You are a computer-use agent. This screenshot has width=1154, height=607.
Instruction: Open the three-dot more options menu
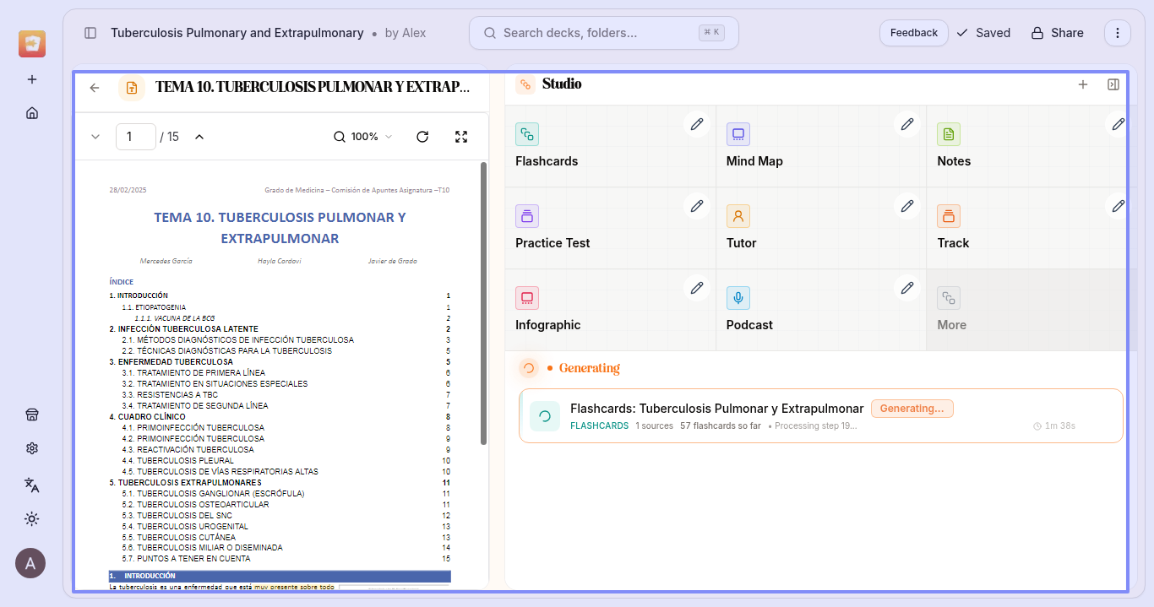click(x=1117, y=33)
